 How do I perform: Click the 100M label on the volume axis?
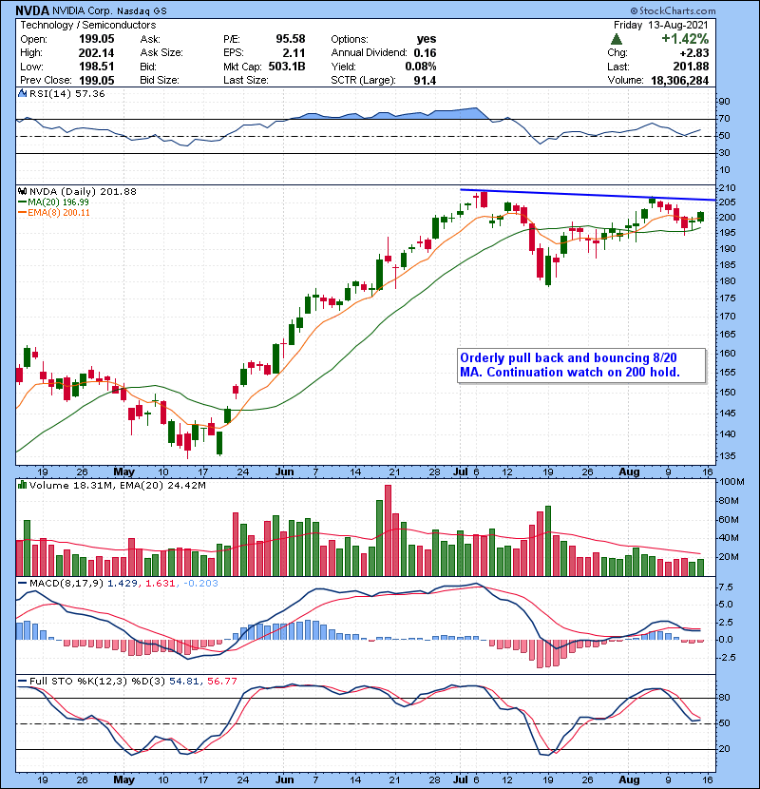731,482
